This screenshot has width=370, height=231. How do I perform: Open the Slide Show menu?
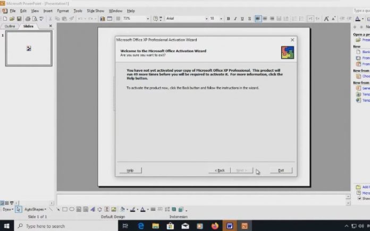pyautogui.click(x=95, y=11)
